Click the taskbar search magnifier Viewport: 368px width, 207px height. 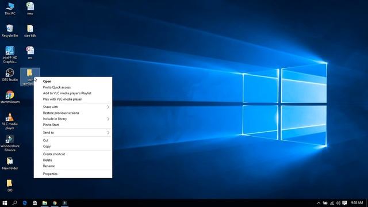pos(14,203)
